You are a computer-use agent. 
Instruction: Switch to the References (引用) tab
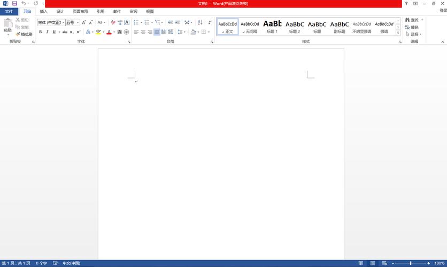tap(101, 11)
